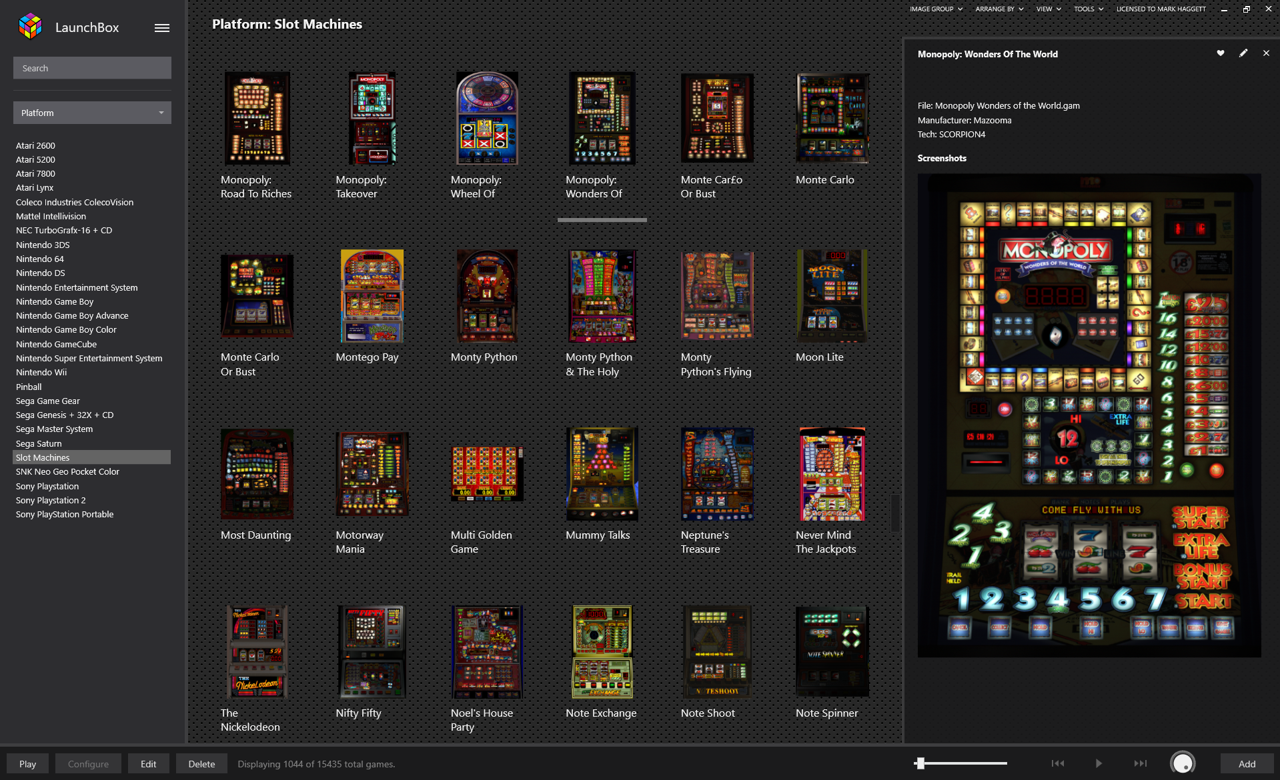Viewport: 1280px width, 780px height.
Task: Select Note Exchange game thumbnail
Action: tap(602, 652)
